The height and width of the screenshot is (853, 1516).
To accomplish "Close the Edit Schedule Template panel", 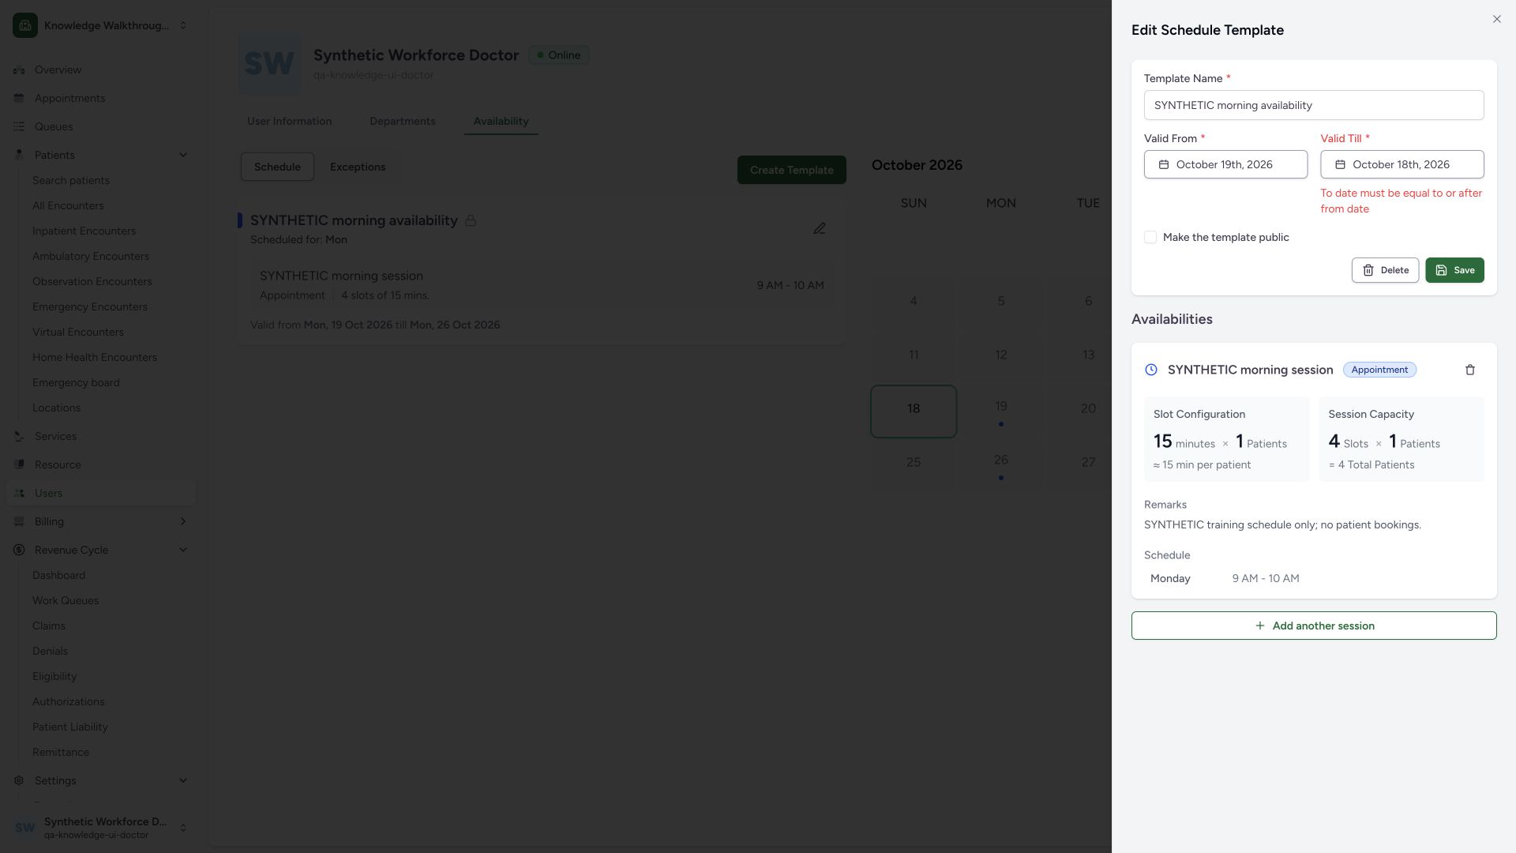I will click(x=1496, y=19).
